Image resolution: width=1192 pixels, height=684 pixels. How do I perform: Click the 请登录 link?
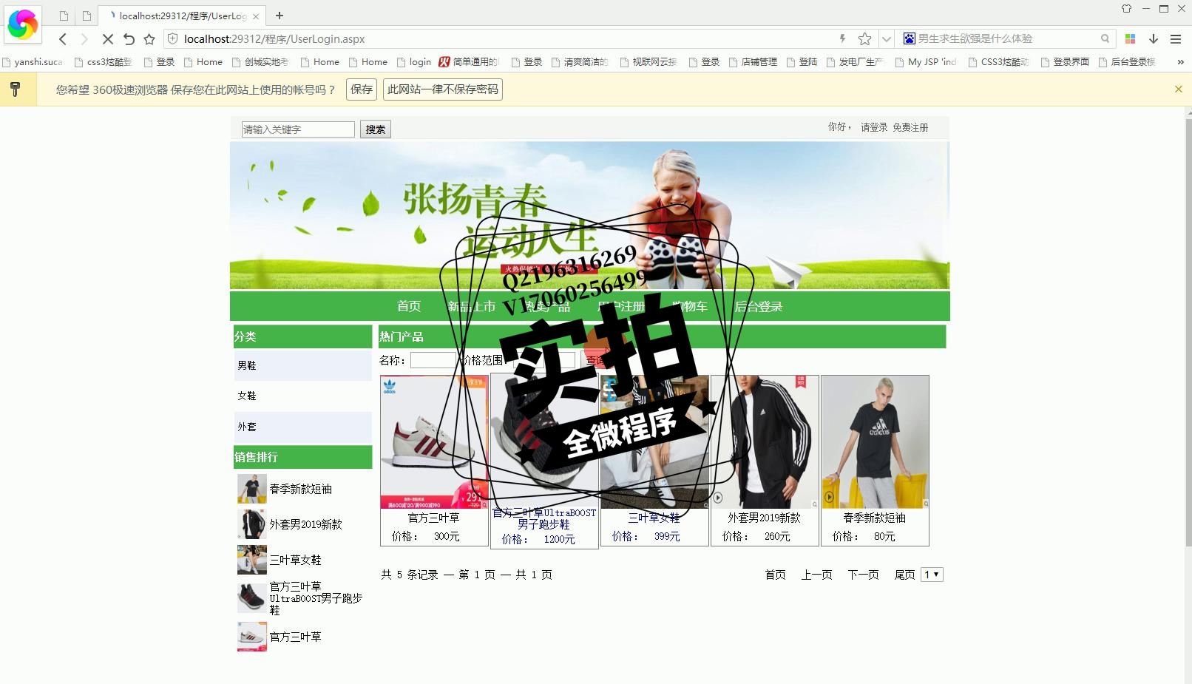[x=874, y=127]
